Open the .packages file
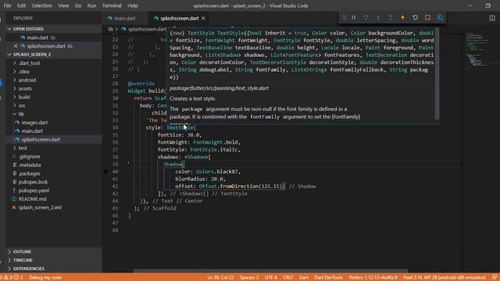This screenshot has height=281, width=500. click(x=54, y=173)
